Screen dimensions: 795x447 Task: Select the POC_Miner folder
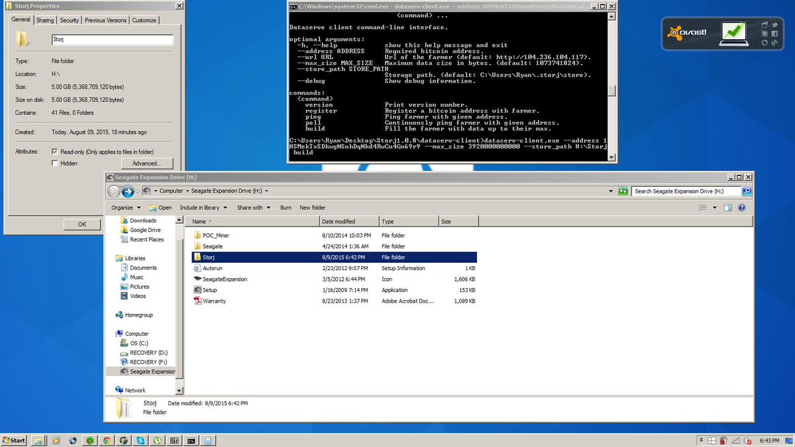tap(335, 235)
